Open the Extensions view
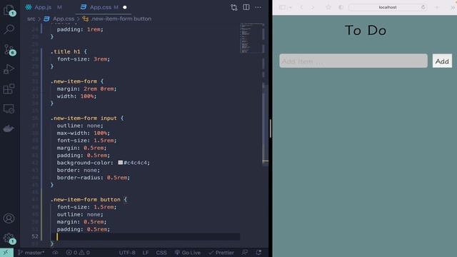 click(x=9, y=89)
